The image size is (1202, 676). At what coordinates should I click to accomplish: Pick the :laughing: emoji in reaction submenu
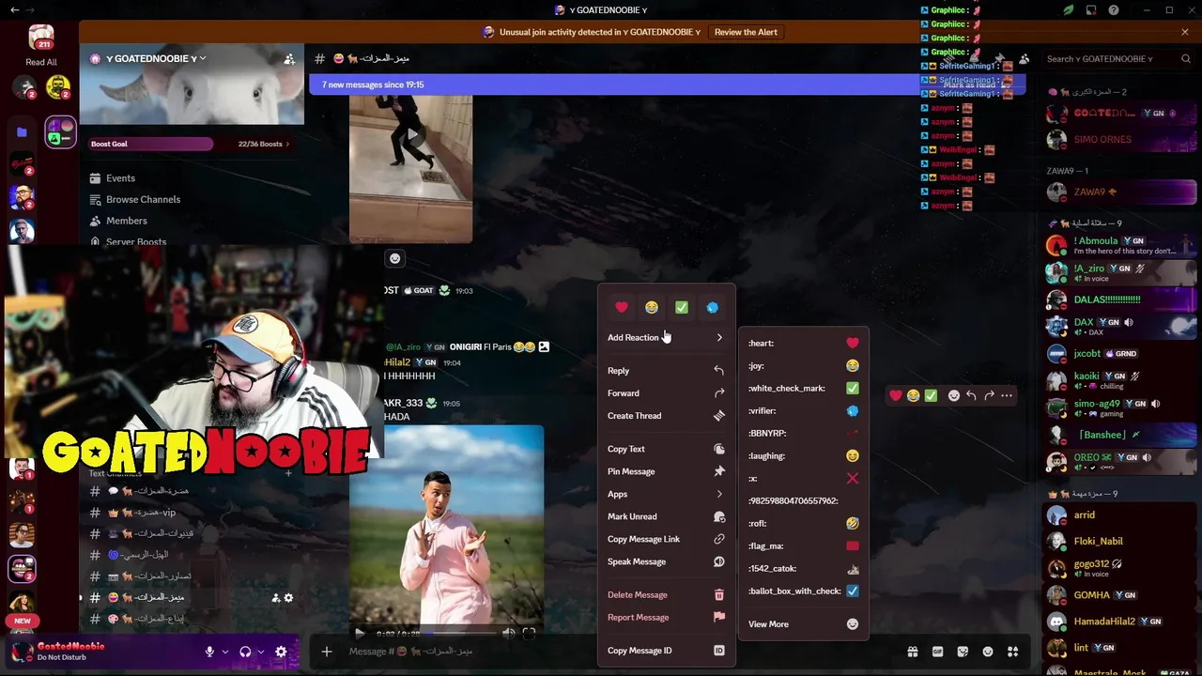[803, 456]
